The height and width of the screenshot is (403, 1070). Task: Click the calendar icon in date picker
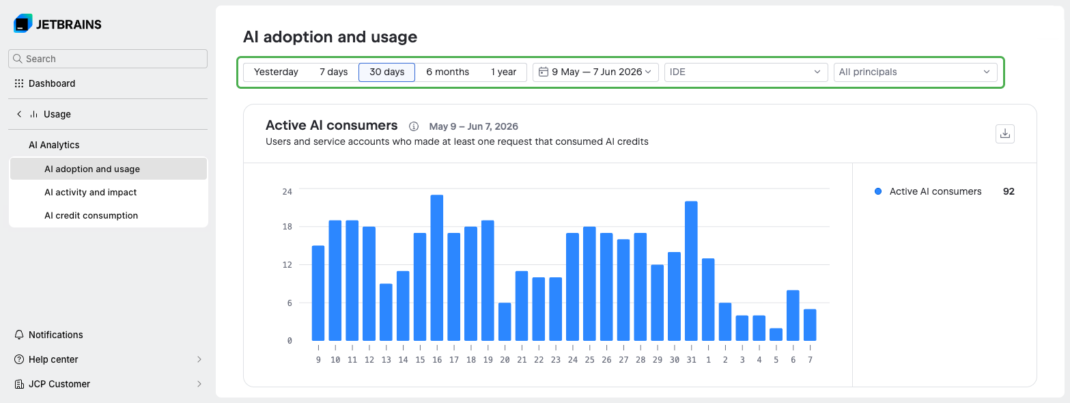click(544, 72)
